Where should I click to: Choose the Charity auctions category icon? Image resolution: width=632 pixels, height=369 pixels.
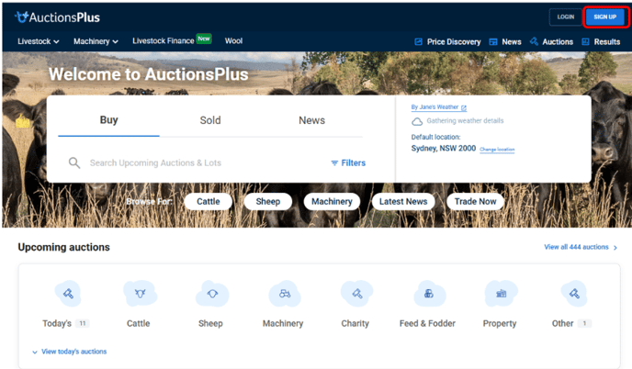tap(356, 294)
